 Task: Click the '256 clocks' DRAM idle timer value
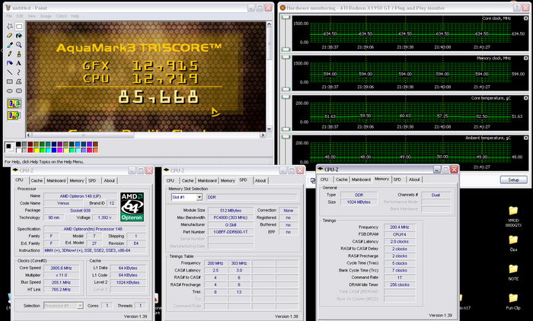(x=400, y=284)
